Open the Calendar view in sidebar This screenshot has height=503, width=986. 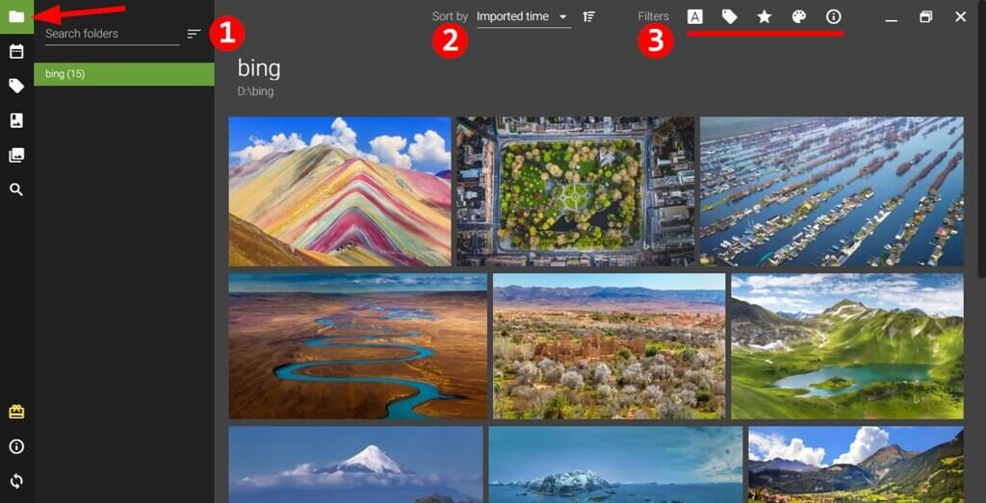coord(16,51)
